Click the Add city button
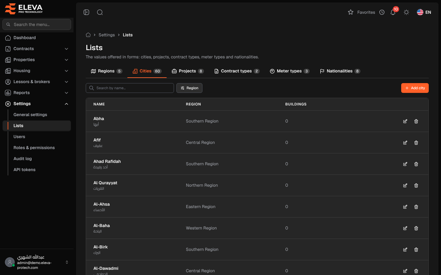441x275 pixels. [x=415, y=88]
